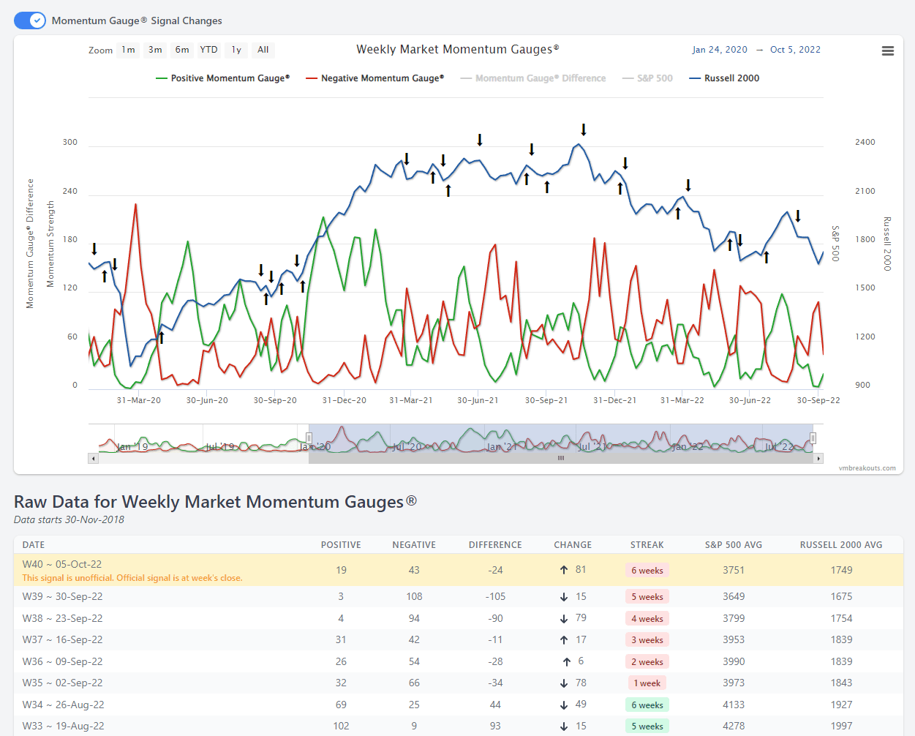Hide the Positive Momentum Gauge series
Screen dimensions: 915x736
click(x=223, y=78)
